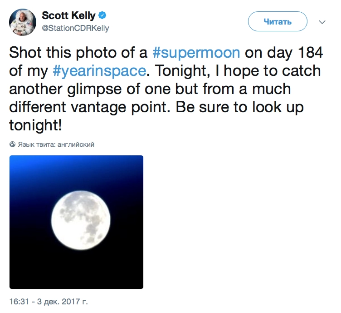
Task: Open the supermoon photo attachment
Action: 76,222
